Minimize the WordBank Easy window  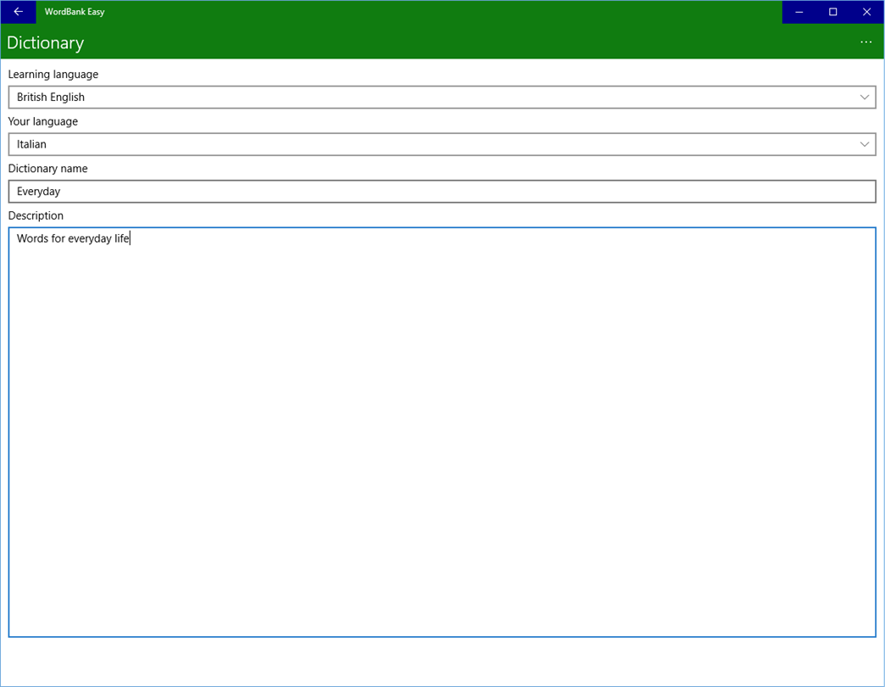pyautogui.click(x=799, y=12)
